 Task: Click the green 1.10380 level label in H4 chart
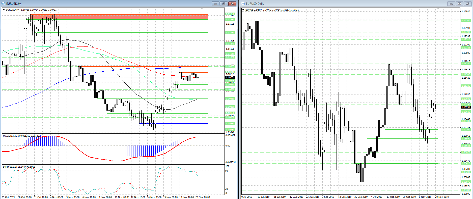230,99
